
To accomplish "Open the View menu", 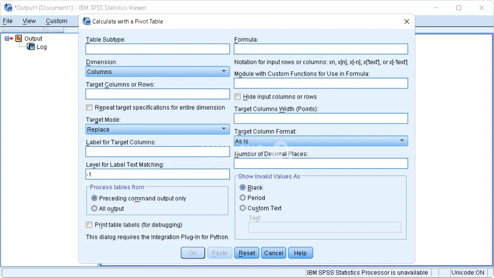I will 29,21.
